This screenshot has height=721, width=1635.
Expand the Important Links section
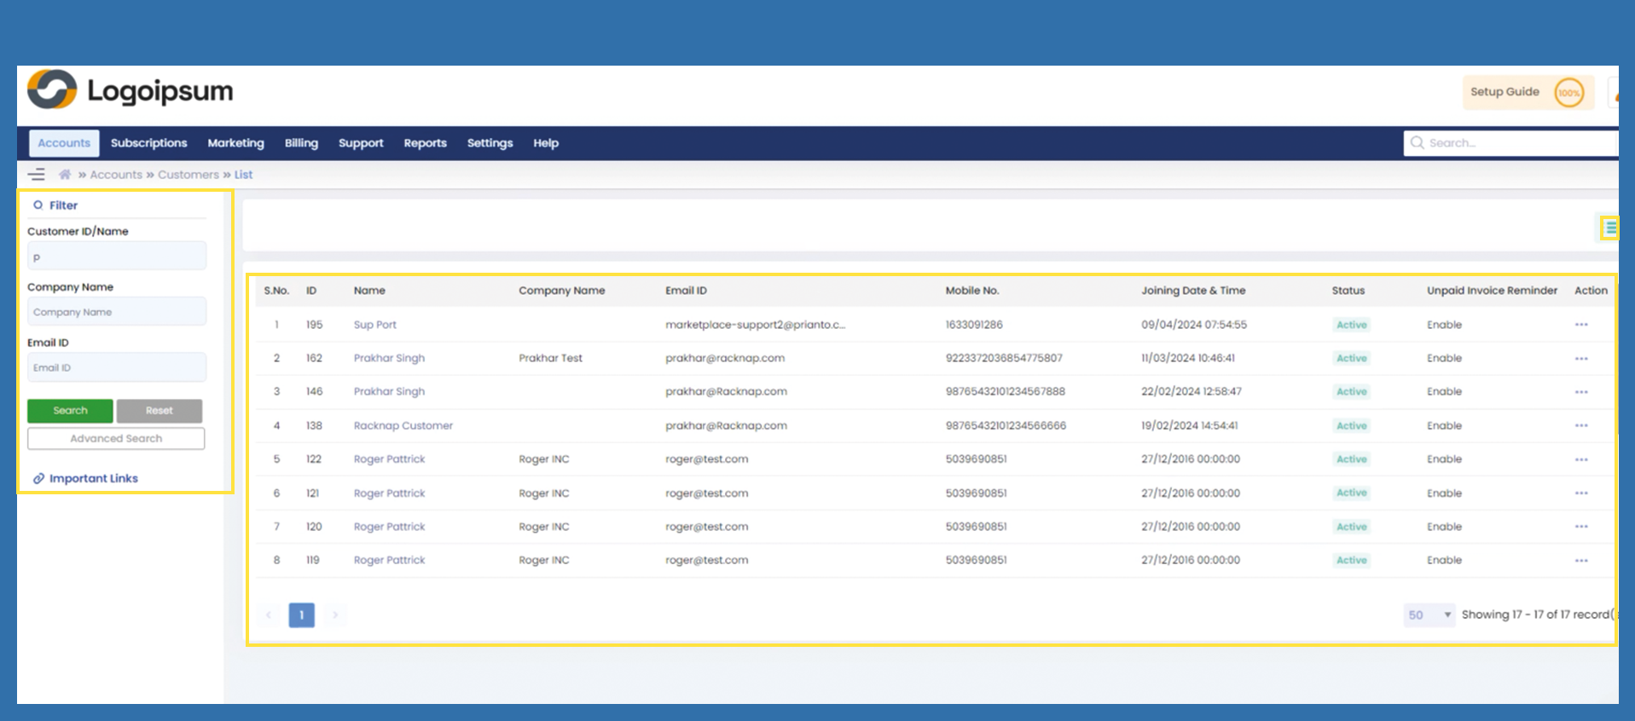coord(93,478)
